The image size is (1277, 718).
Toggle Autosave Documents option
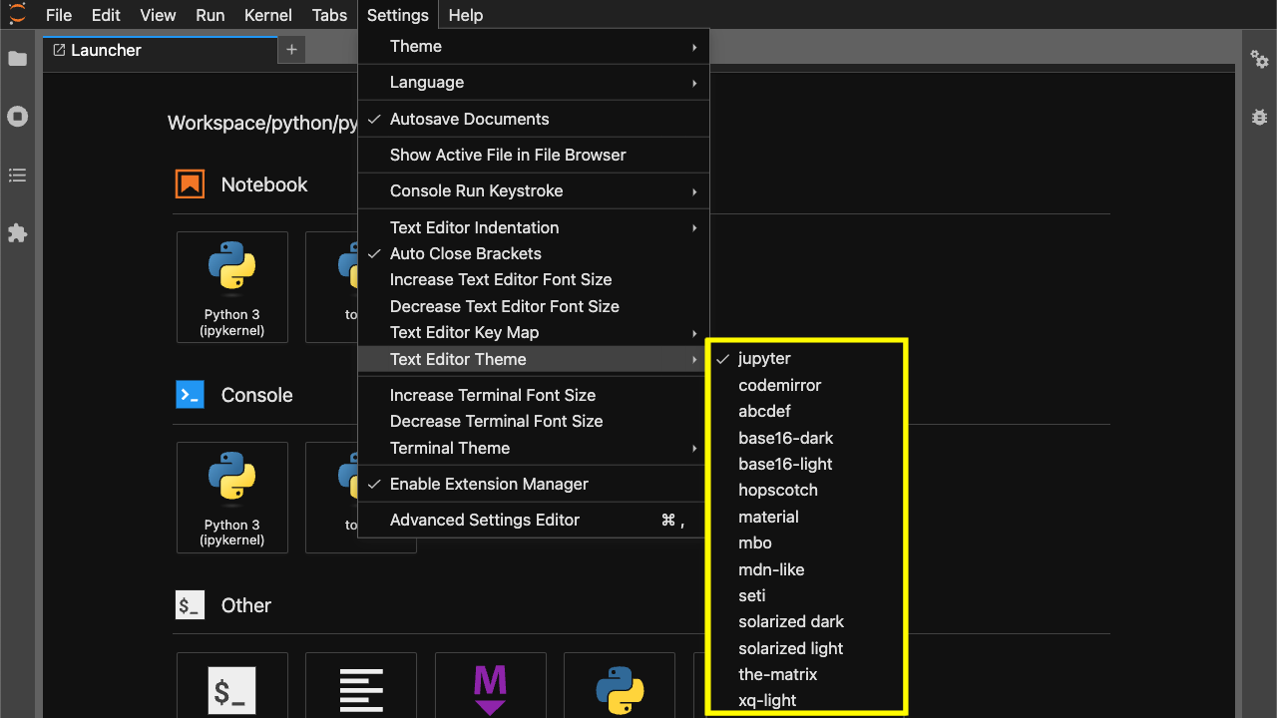(534, 119)
